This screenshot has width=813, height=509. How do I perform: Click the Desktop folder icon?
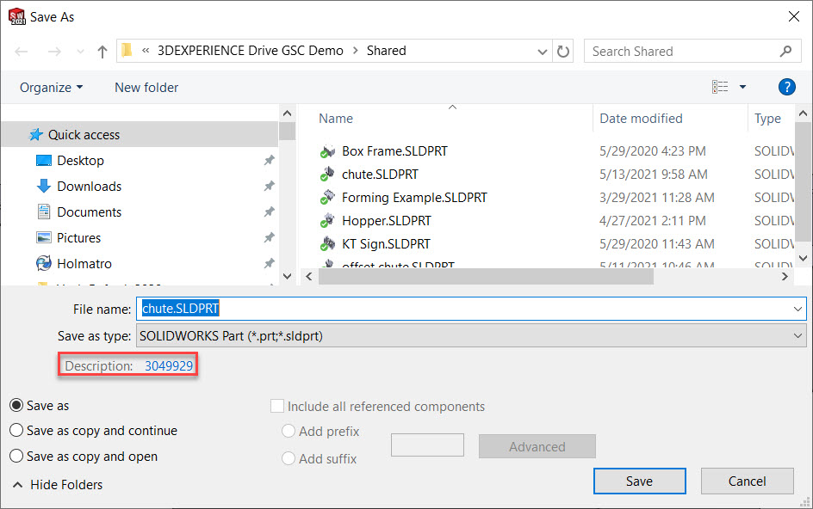tap(44, 161)
